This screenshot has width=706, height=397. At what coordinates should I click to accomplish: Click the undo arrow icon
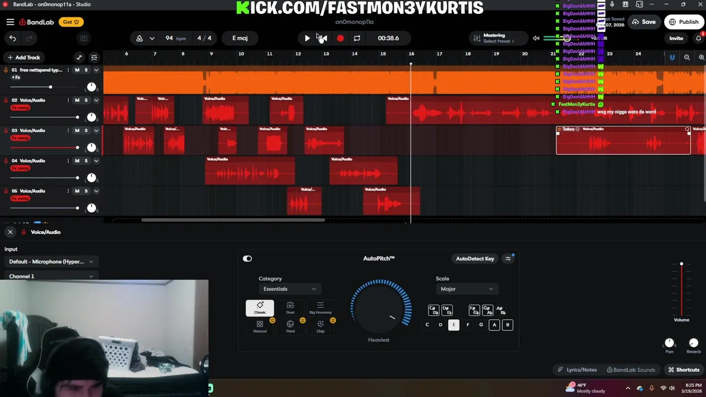tap(13, 38)
